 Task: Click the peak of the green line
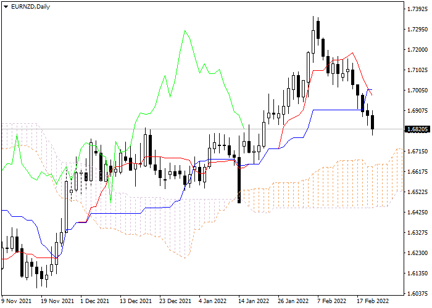click(185, 30)
